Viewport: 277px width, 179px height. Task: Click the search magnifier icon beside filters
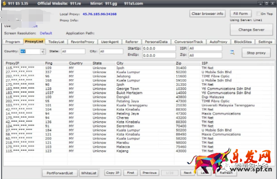(232, 53)
